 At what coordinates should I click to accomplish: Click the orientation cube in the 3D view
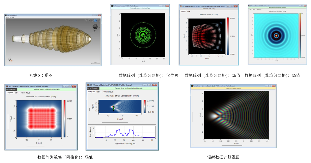point(95,27)
